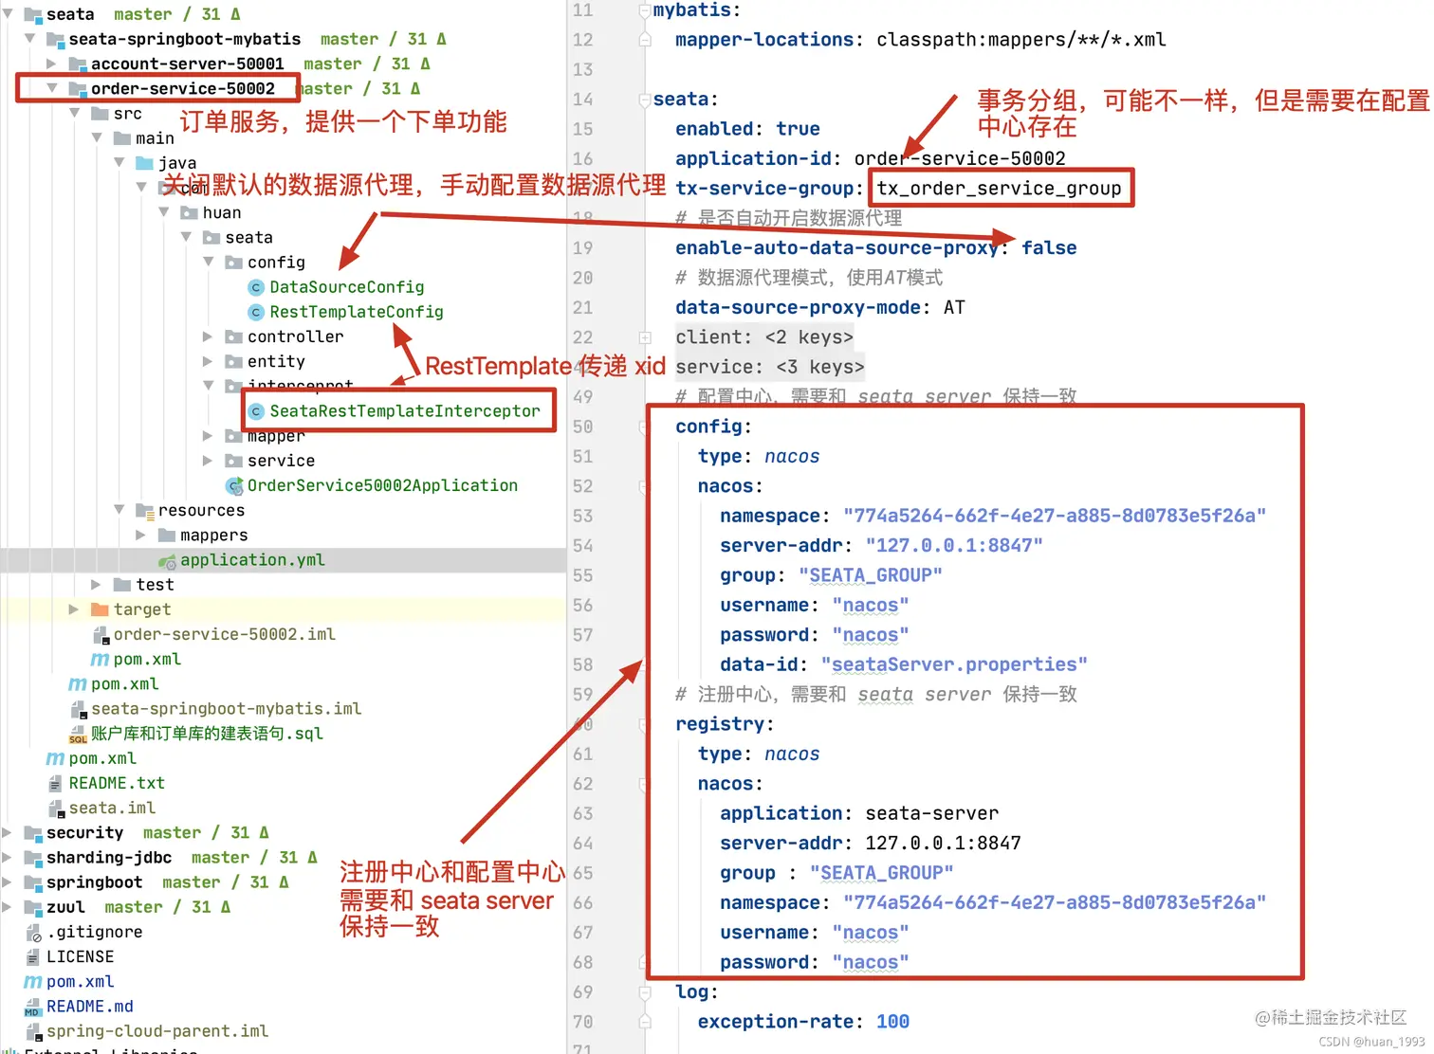Click the resources folder icon
Viewport: 1434px width, 1054px height.
(x=144, y=511)
